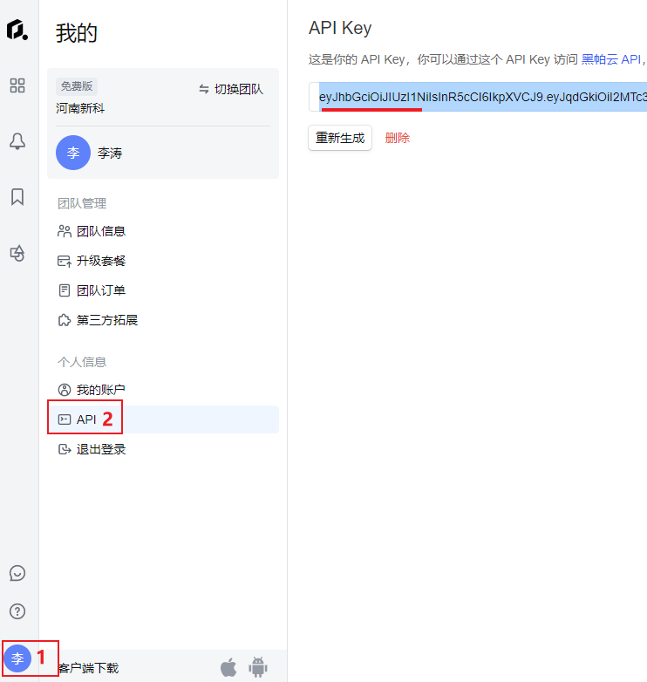The image size is (647, 682).
Task: Click 退出登录 to log out
Action: pyautogui.click(x=92, y=449)
